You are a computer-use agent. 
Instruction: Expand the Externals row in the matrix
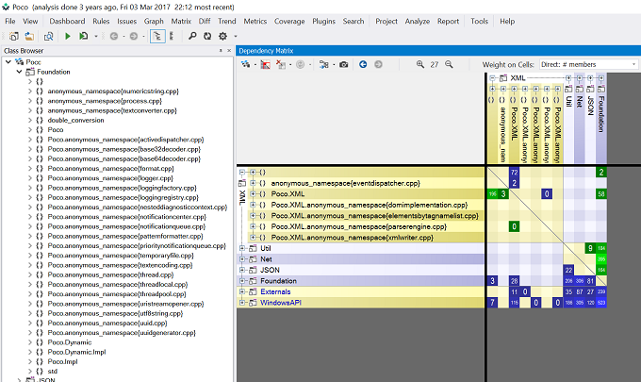tap(242, 292)
